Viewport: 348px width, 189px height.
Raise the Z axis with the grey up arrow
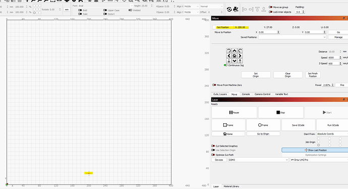[240, 61]
